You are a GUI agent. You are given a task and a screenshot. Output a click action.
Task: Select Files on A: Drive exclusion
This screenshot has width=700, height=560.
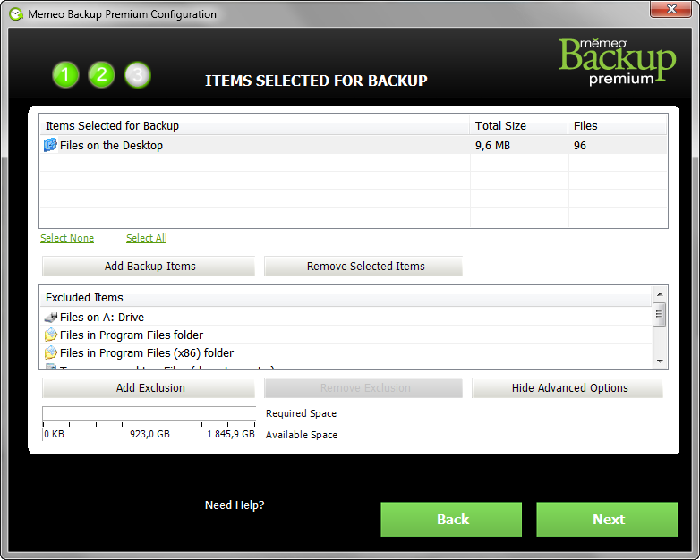(x=346, y=318)
